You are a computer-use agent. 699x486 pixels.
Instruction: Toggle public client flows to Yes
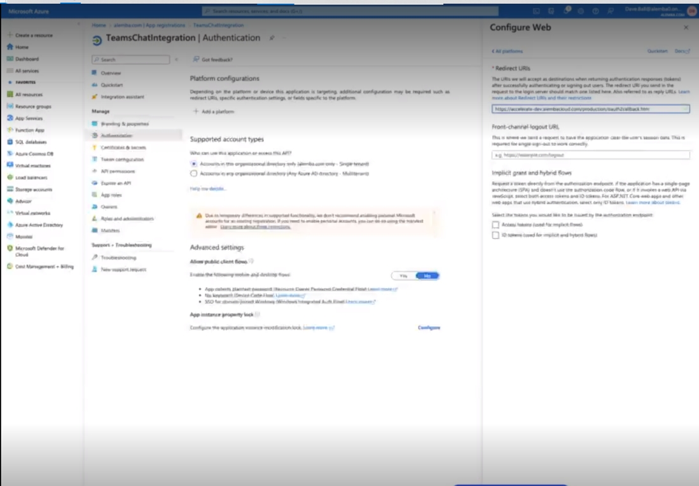(403, 275)
